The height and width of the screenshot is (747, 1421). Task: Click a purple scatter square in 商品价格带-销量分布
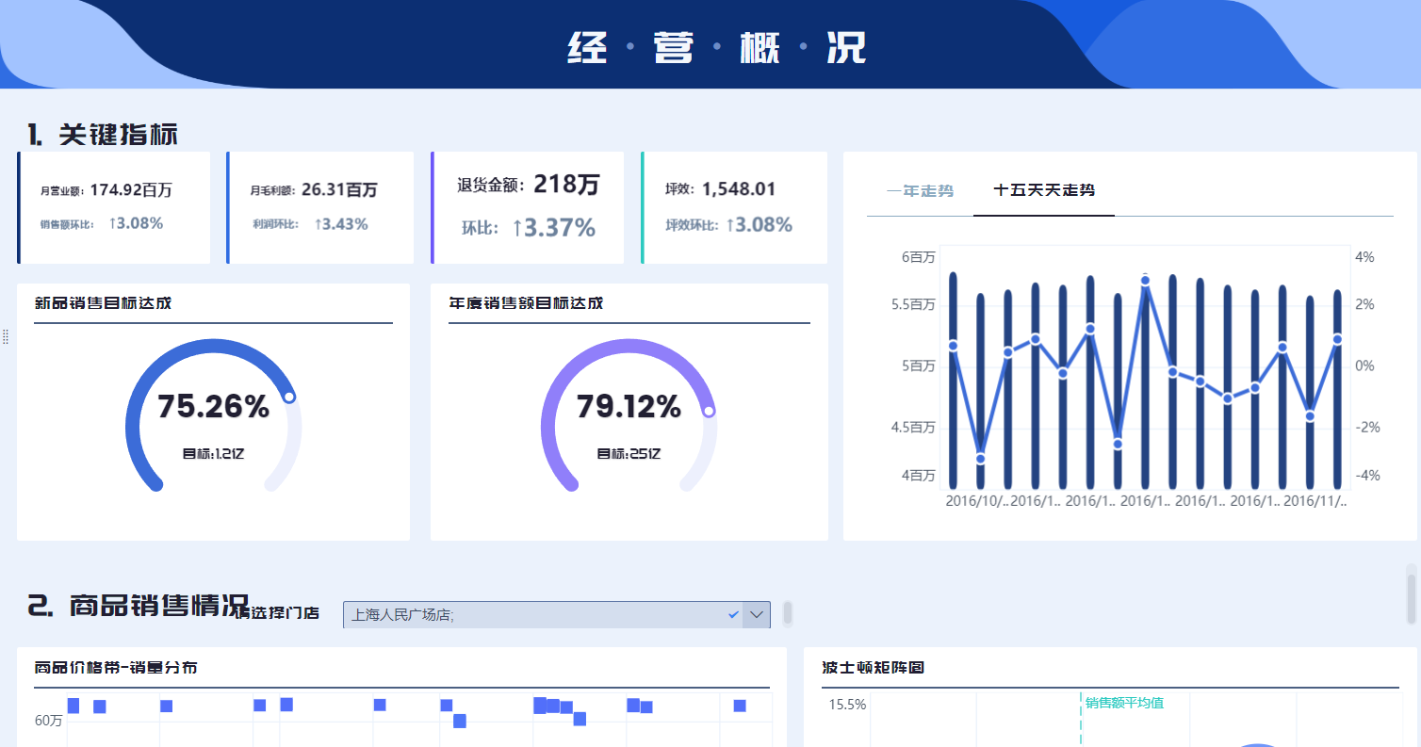pos(73,705)
